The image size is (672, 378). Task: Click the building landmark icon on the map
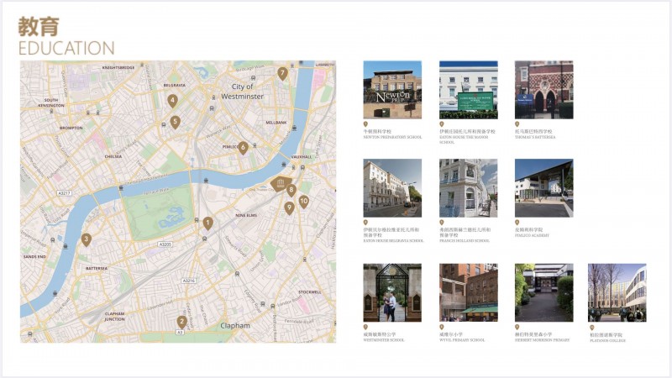pos(281,184)
